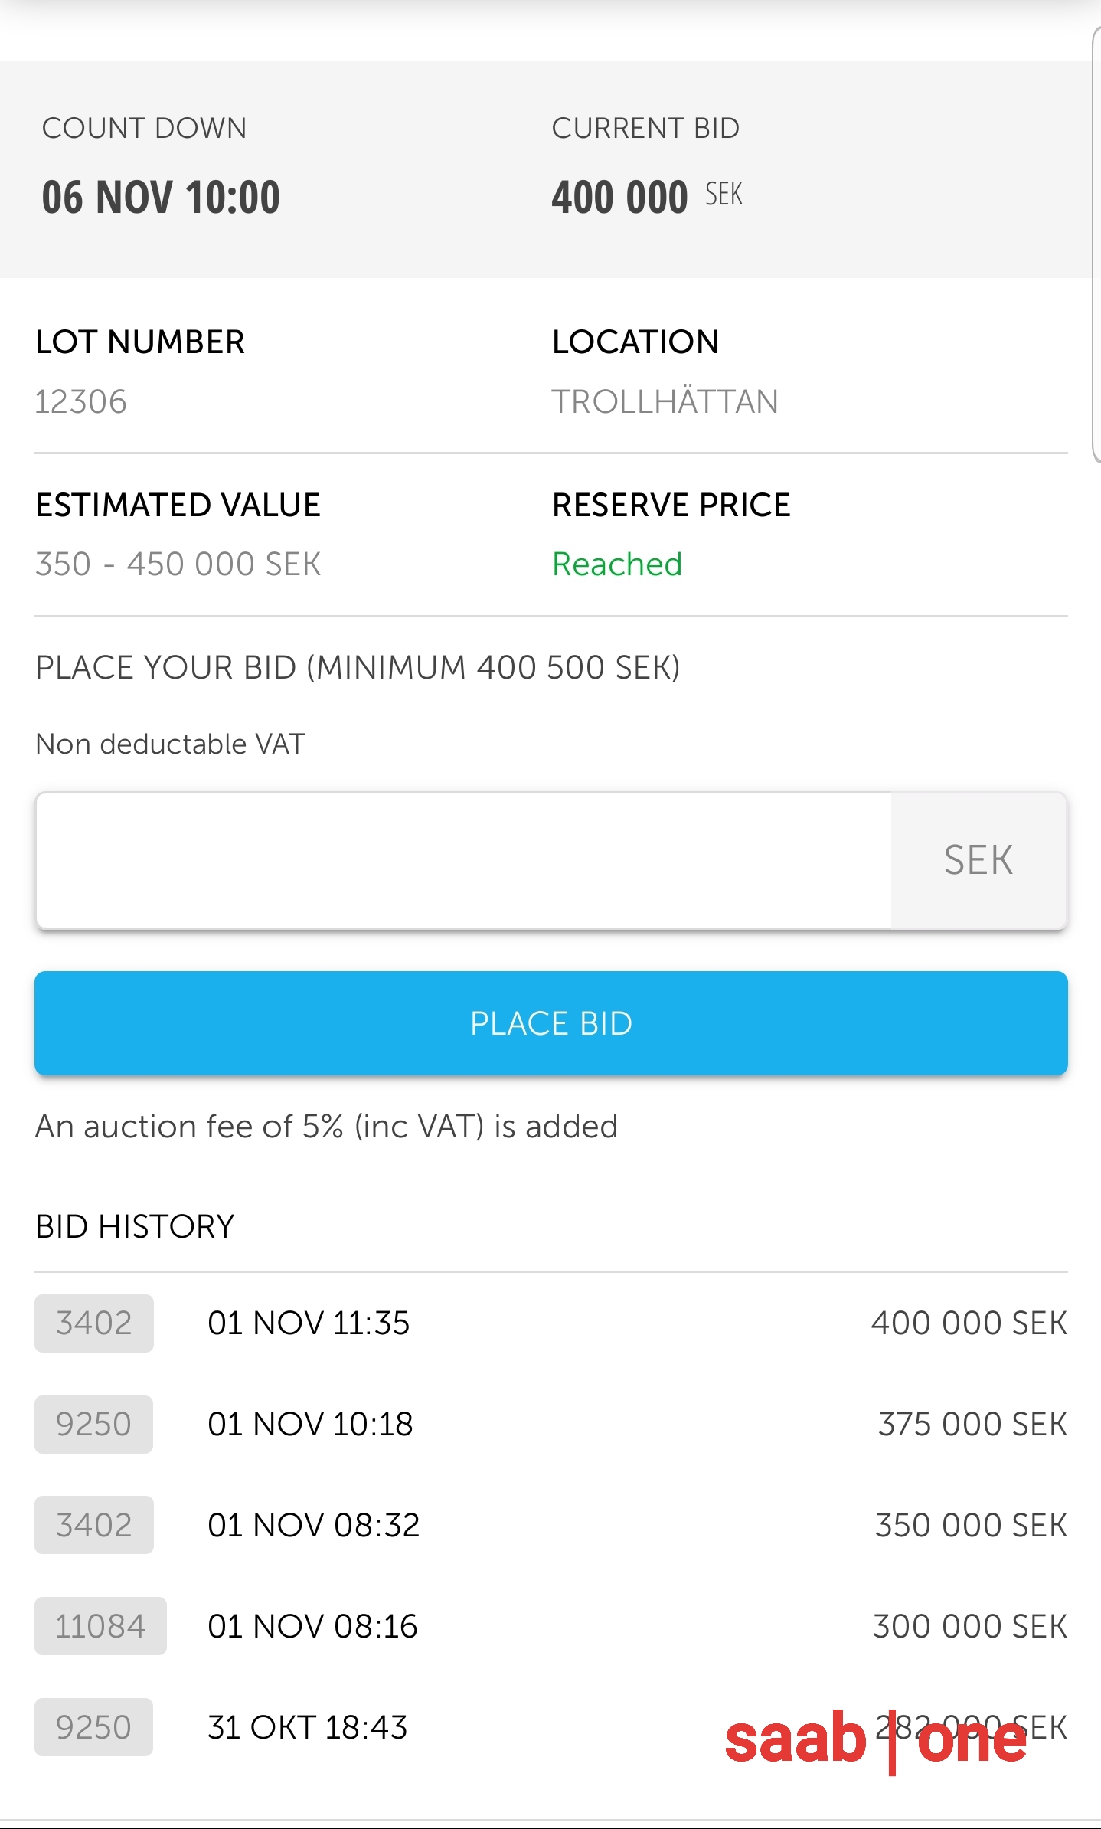Click the 375 000 SEK bid entry

pos(972,1424)
